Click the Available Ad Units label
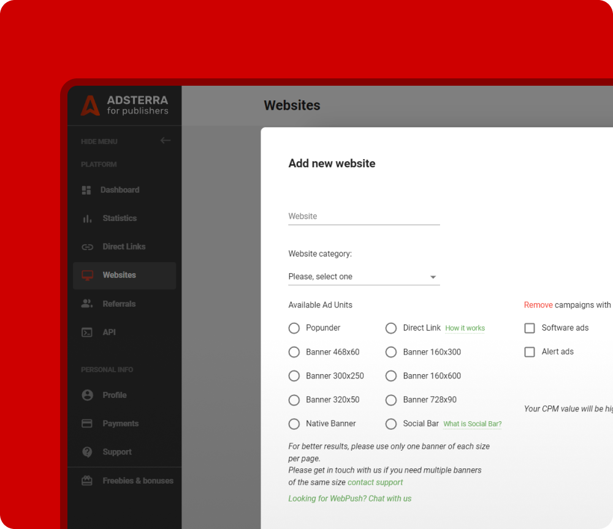 click(320, 305)
